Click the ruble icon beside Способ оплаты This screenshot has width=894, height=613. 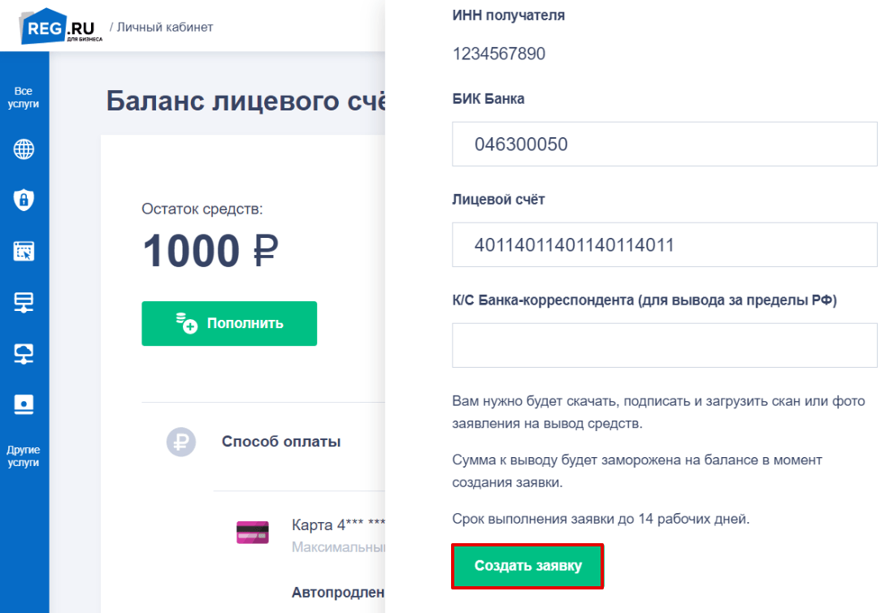coord(181,442)
